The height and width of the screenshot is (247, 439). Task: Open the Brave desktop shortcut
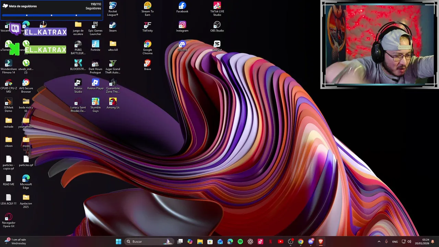tap(147, 65)
